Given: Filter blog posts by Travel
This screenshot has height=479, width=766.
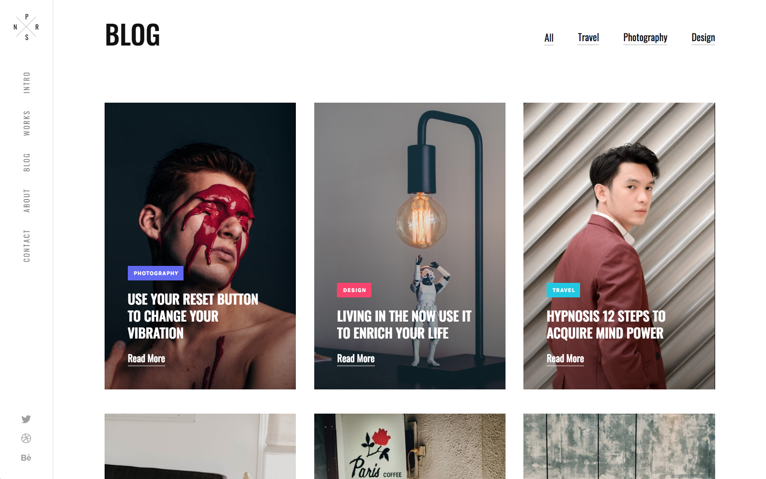Looking at the screenshot, I should (588, 38).
